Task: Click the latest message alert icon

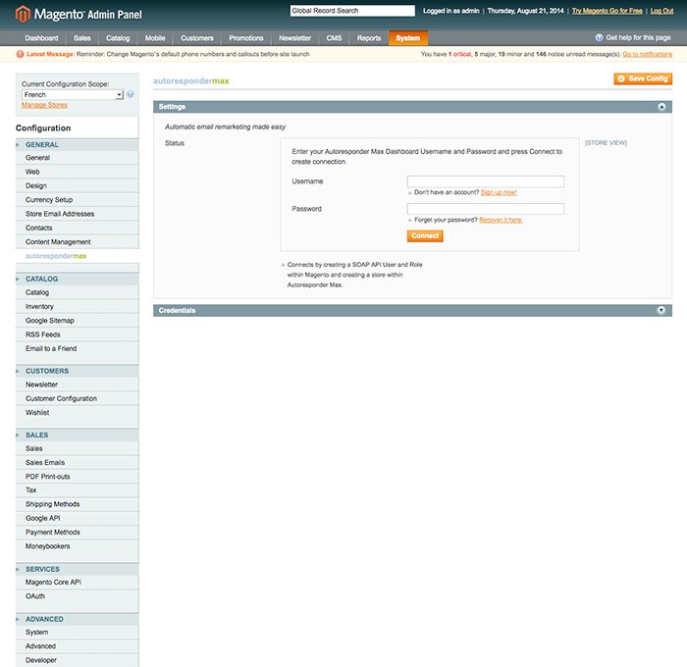Action: [21, 54]
